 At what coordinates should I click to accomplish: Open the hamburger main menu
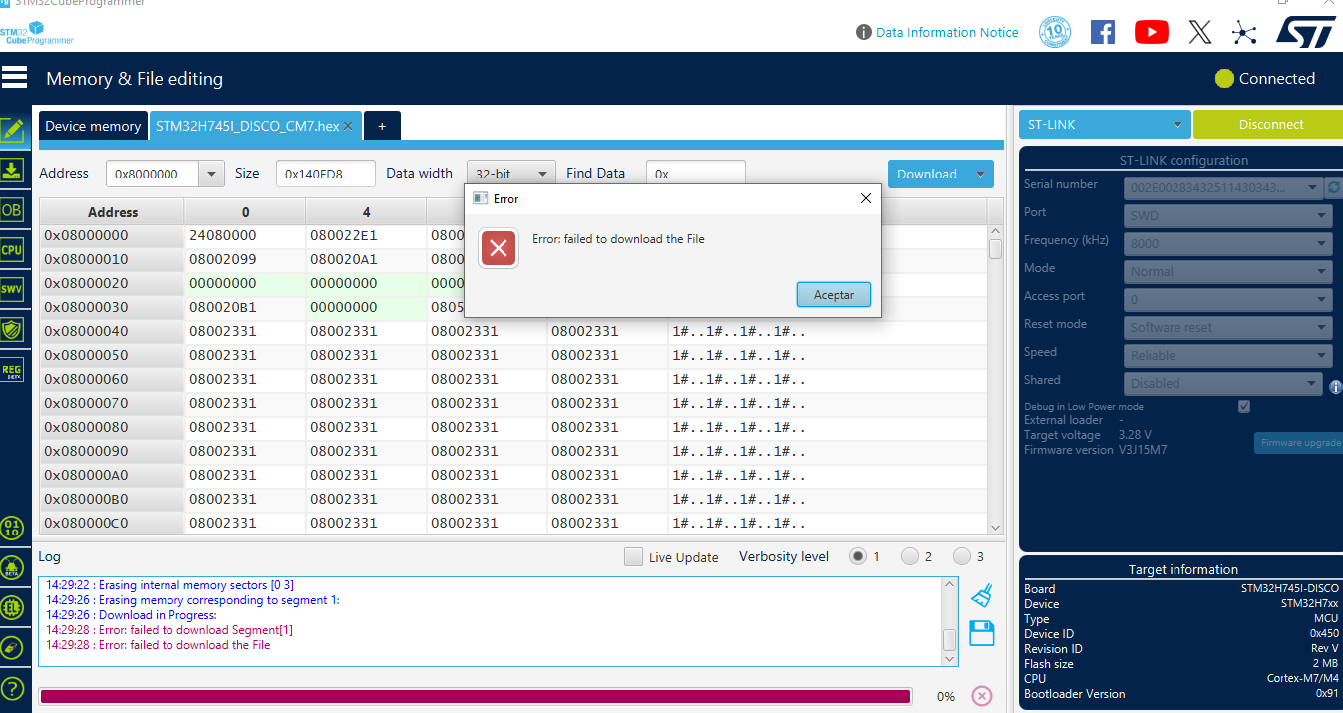point(14,77)
